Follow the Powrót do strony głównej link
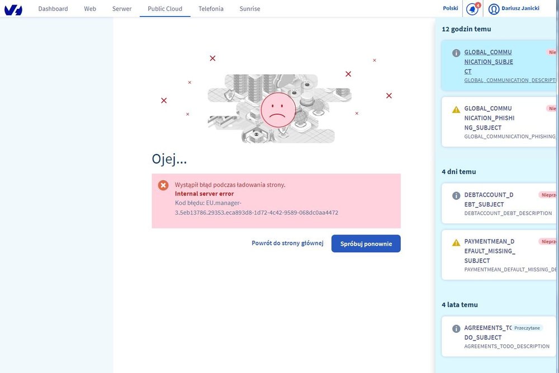The height and width of the screenshot is (373, 559). point(287,243)
